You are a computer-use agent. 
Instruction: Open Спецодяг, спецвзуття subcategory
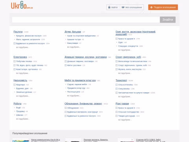point(128,46)
